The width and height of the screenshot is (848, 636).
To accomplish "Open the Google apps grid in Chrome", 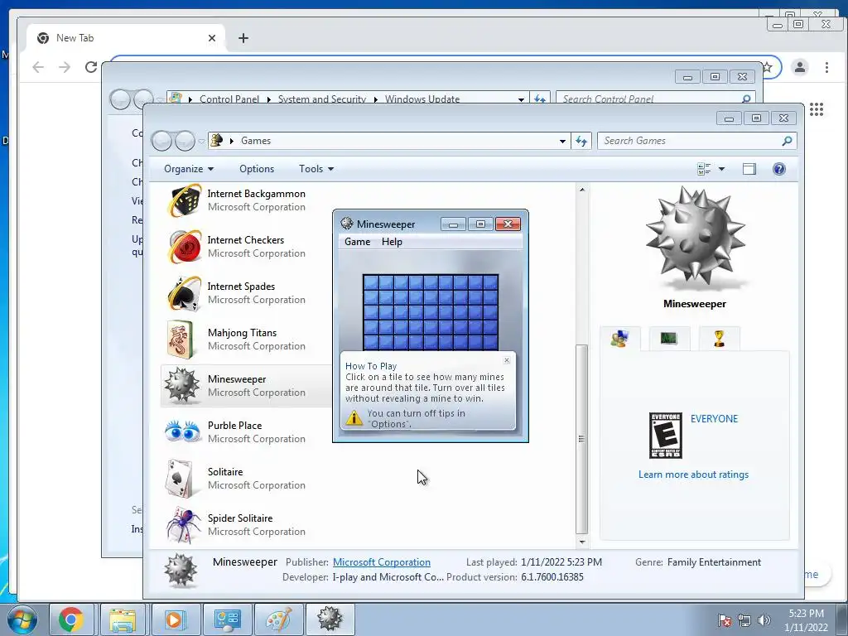I will click(x=817, y=110).
